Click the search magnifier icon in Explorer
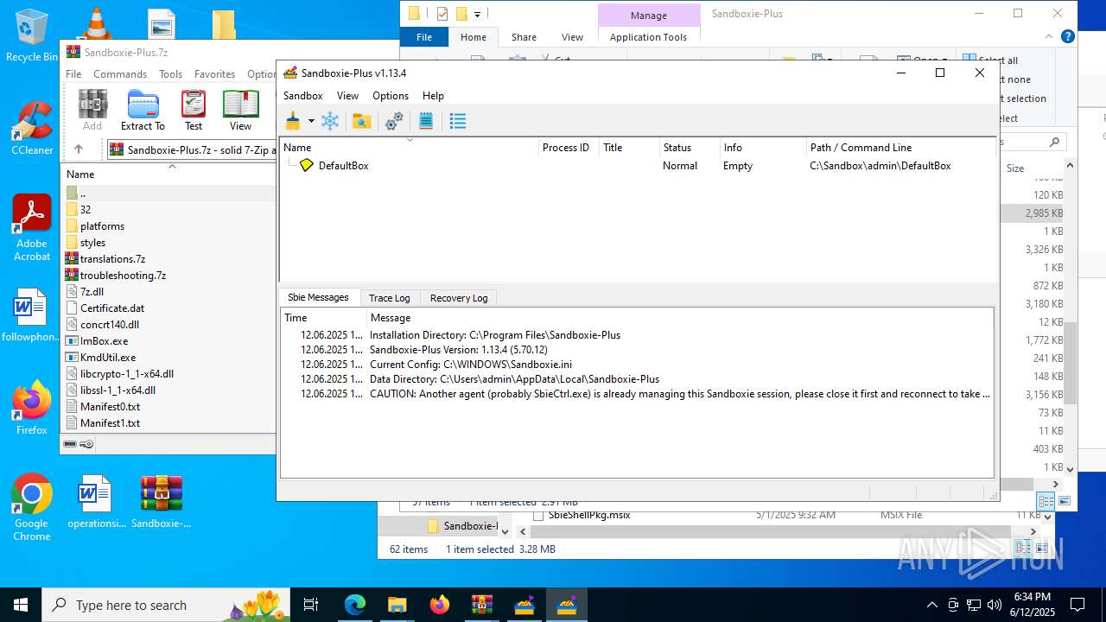Viewport: 1106px width, 622px height. (1054, 142)
